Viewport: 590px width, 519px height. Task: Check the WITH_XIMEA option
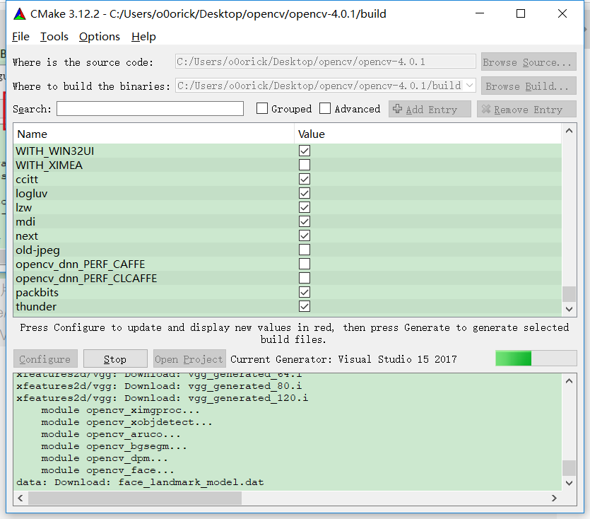pos(305,165)
